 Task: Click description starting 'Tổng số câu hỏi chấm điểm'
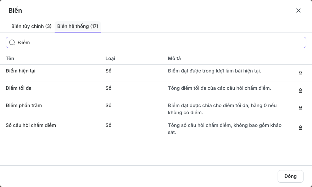(225, 129)
